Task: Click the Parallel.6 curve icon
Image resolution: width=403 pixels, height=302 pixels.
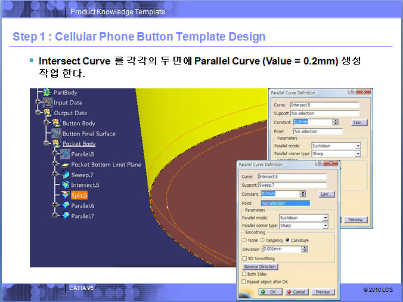Action: [64, 205]
